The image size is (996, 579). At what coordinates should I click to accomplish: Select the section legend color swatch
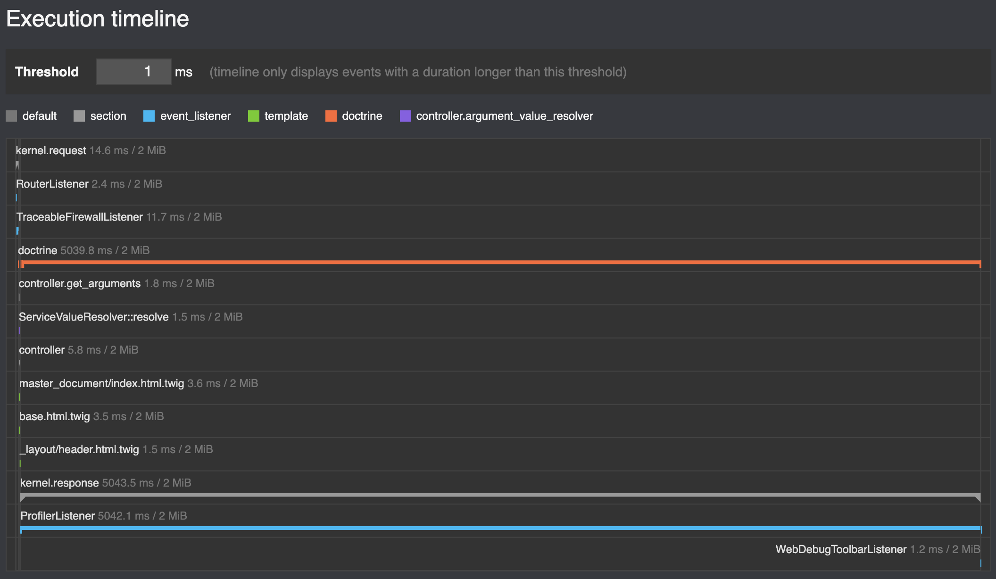[x=79, y=116]
